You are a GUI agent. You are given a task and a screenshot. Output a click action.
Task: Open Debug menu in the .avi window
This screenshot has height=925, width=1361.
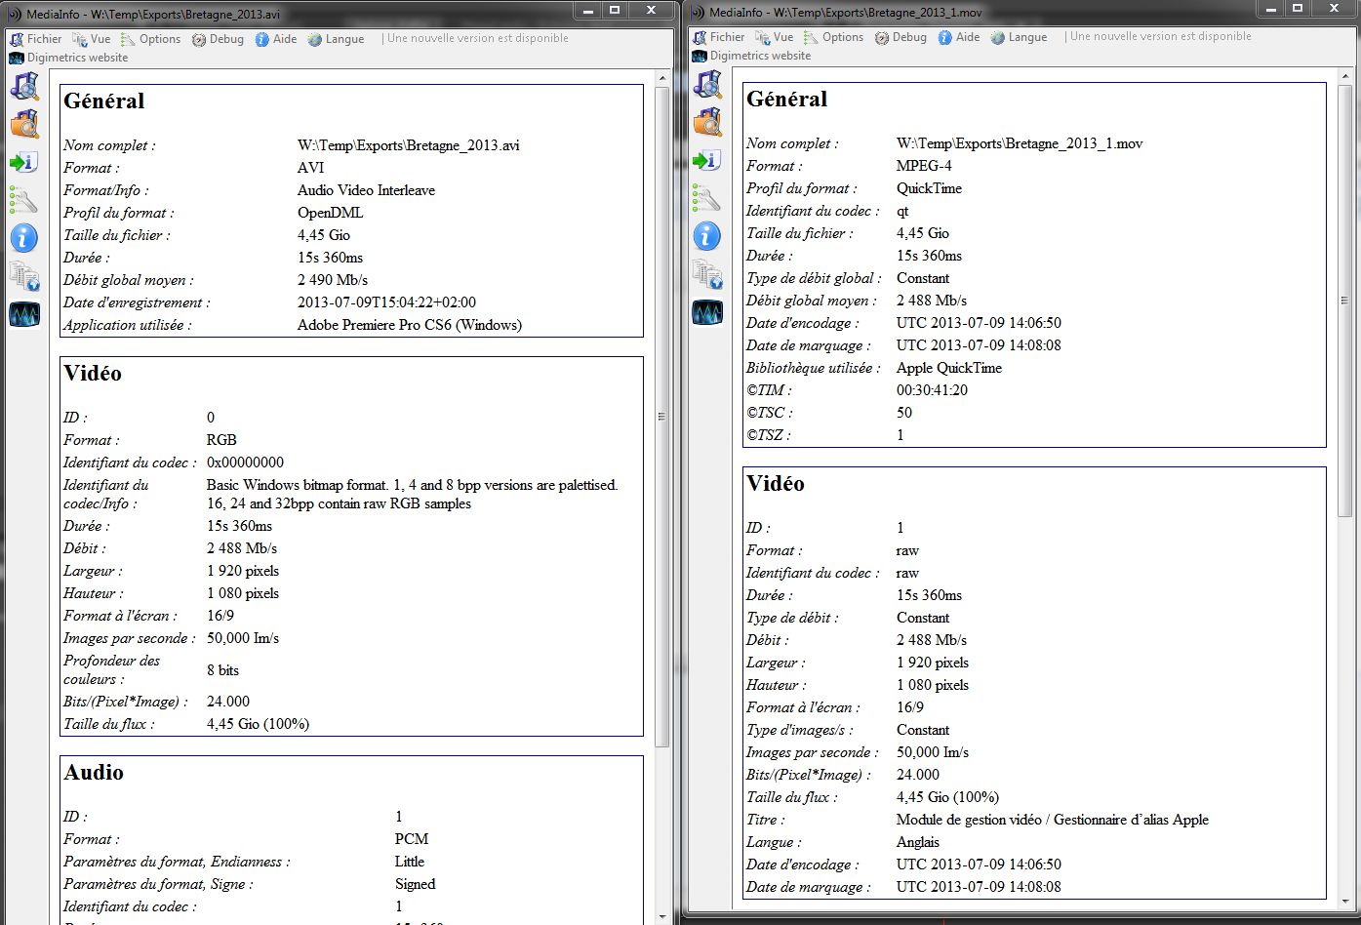click(x=219, y=39)
